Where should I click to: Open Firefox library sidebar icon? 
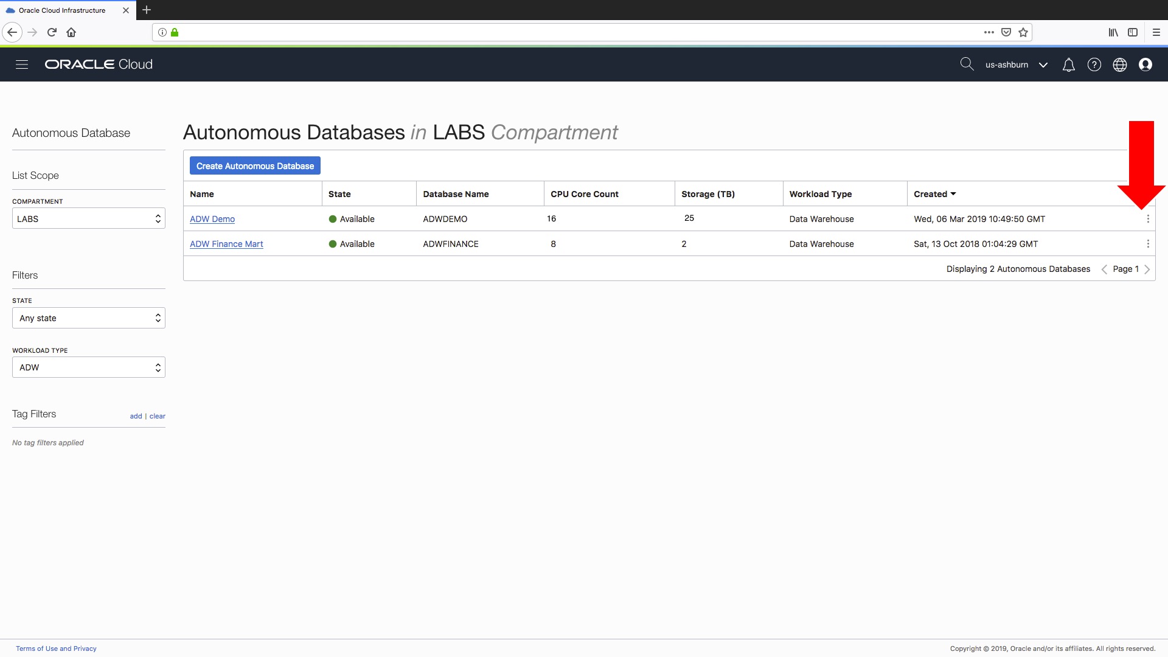pyautogui.click(x=1113, y=32)
